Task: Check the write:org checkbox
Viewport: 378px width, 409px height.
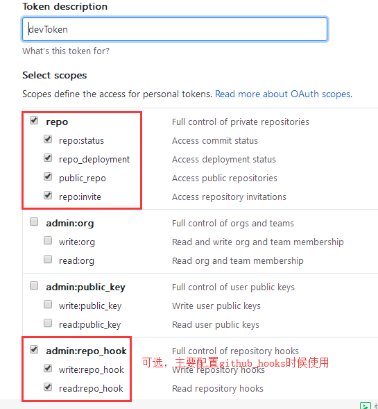Action: coord(48,240)
